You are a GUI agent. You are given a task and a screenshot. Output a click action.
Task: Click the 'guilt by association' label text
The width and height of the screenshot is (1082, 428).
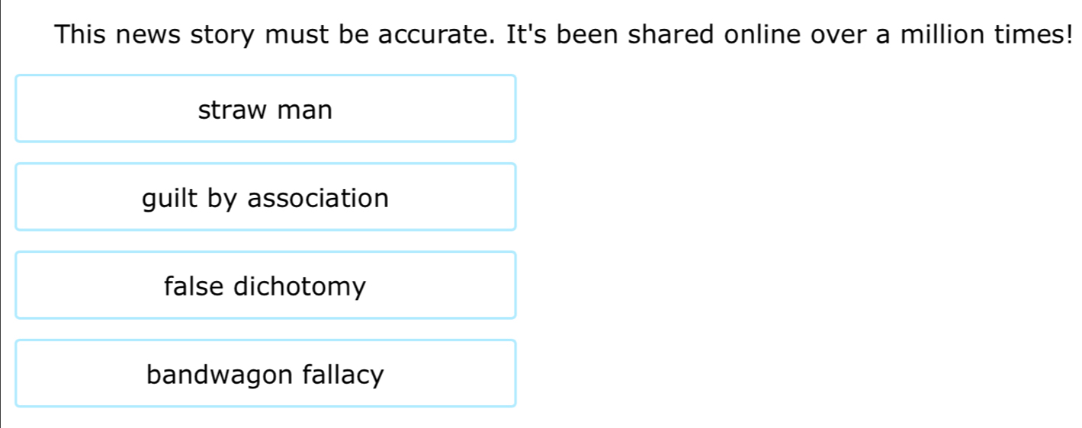(x=265, y=199)
